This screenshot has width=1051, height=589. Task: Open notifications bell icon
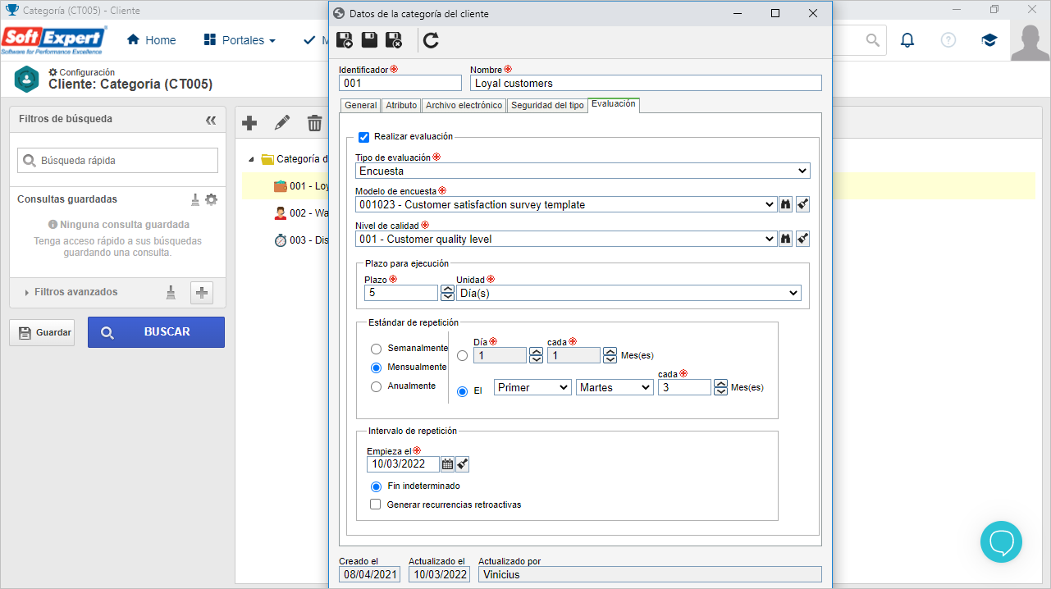tap(907, 40)
